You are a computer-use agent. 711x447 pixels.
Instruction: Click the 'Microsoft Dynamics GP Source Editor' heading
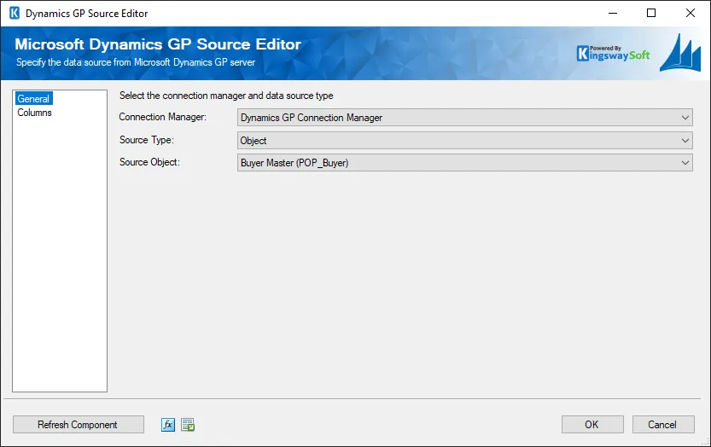coord(158,44)
